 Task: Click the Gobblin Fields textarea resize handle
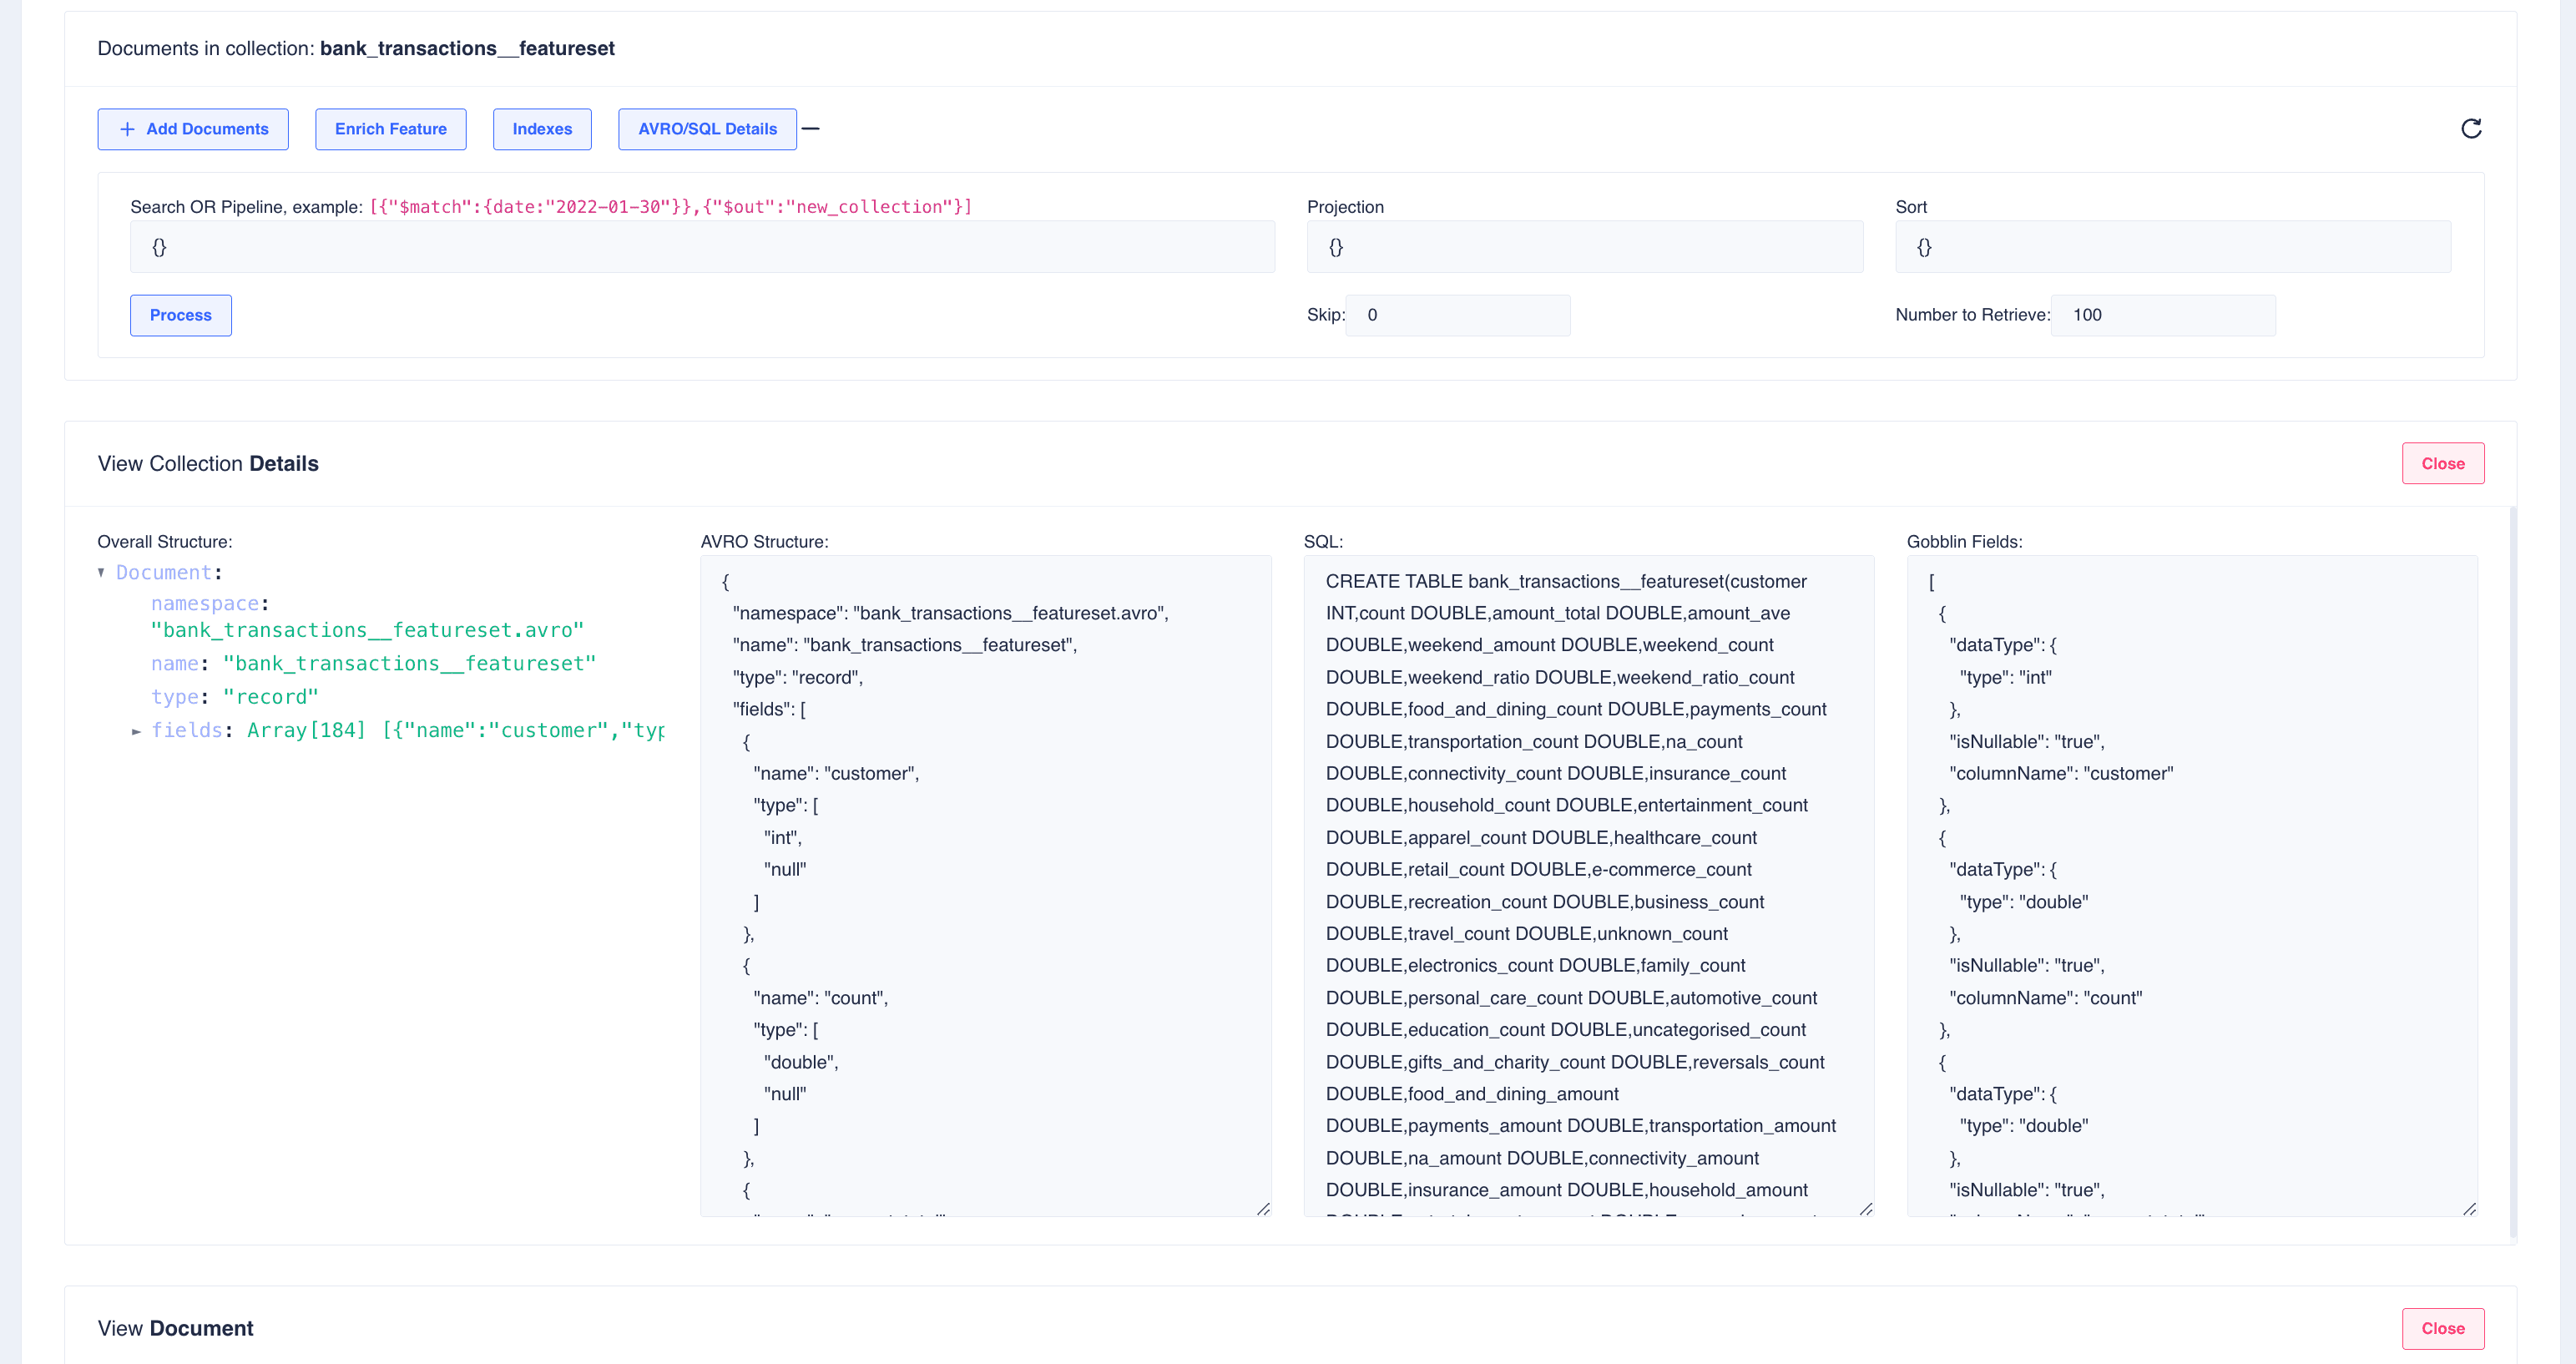[2469, 1209]
